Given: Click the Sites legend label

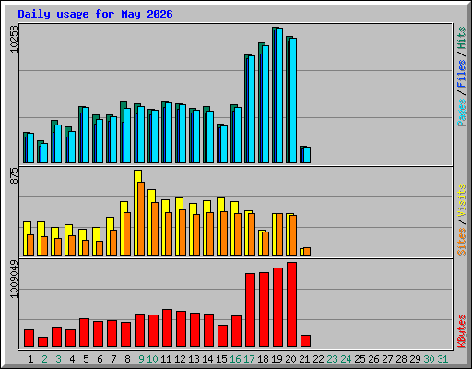Looking at the screenshot, I should (x=462, y=242).
